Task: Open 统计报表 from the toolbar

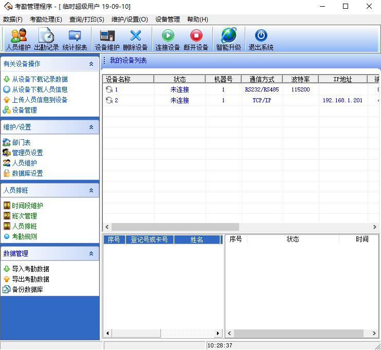Action: 75,39
